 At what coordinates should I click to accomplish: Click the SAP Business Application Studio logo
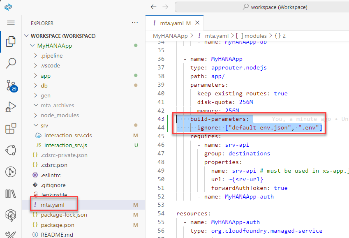coord(8,7)
